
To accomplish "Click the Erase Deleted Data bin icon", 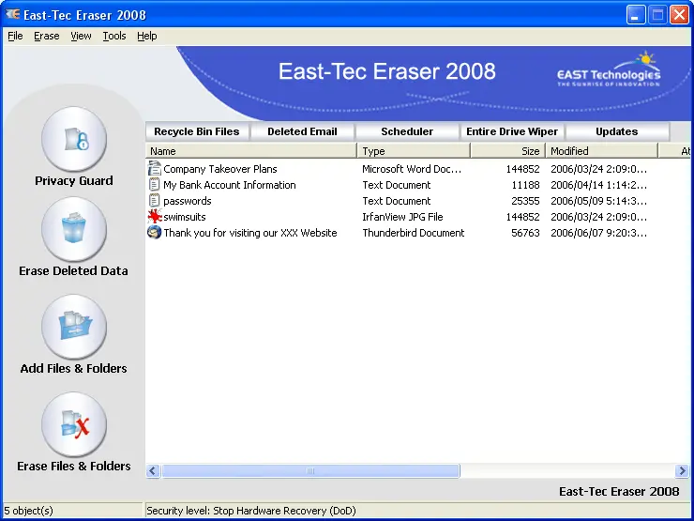I will click(x=74, y=229).
